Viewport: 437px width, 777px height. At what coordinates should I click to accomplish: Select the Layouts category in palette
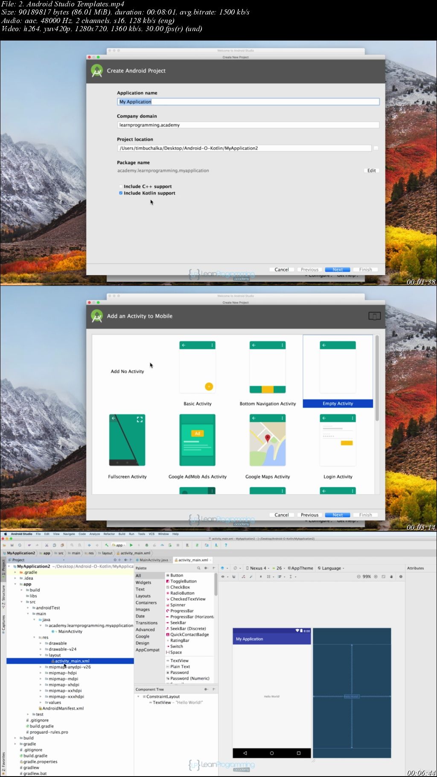click(143, 596)
